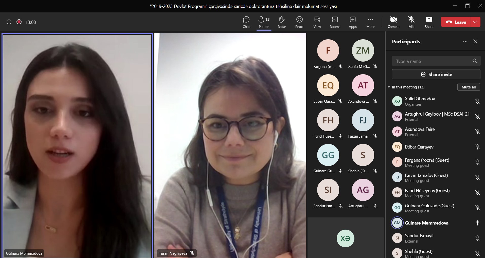Expand the Leave button dropdown arrow
485x258 pixels.
pyautogui.click(x=475, y=22)
